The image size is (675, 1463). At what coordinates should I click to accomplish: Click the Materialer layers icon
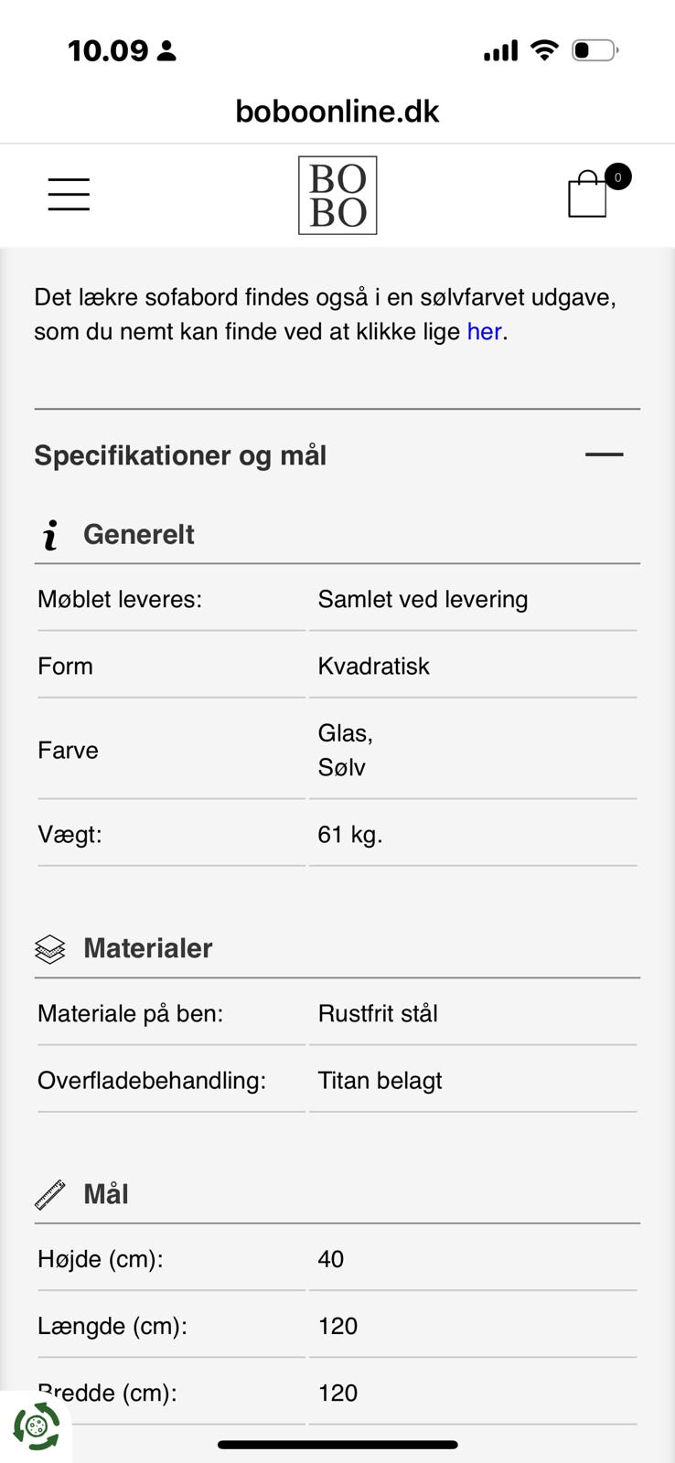tap(50, 949)
